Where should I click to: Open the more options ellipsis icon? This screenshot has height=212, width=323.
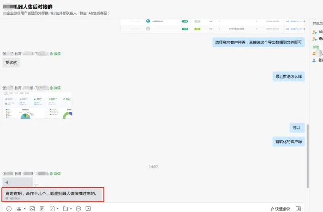[x=78, y=209]
